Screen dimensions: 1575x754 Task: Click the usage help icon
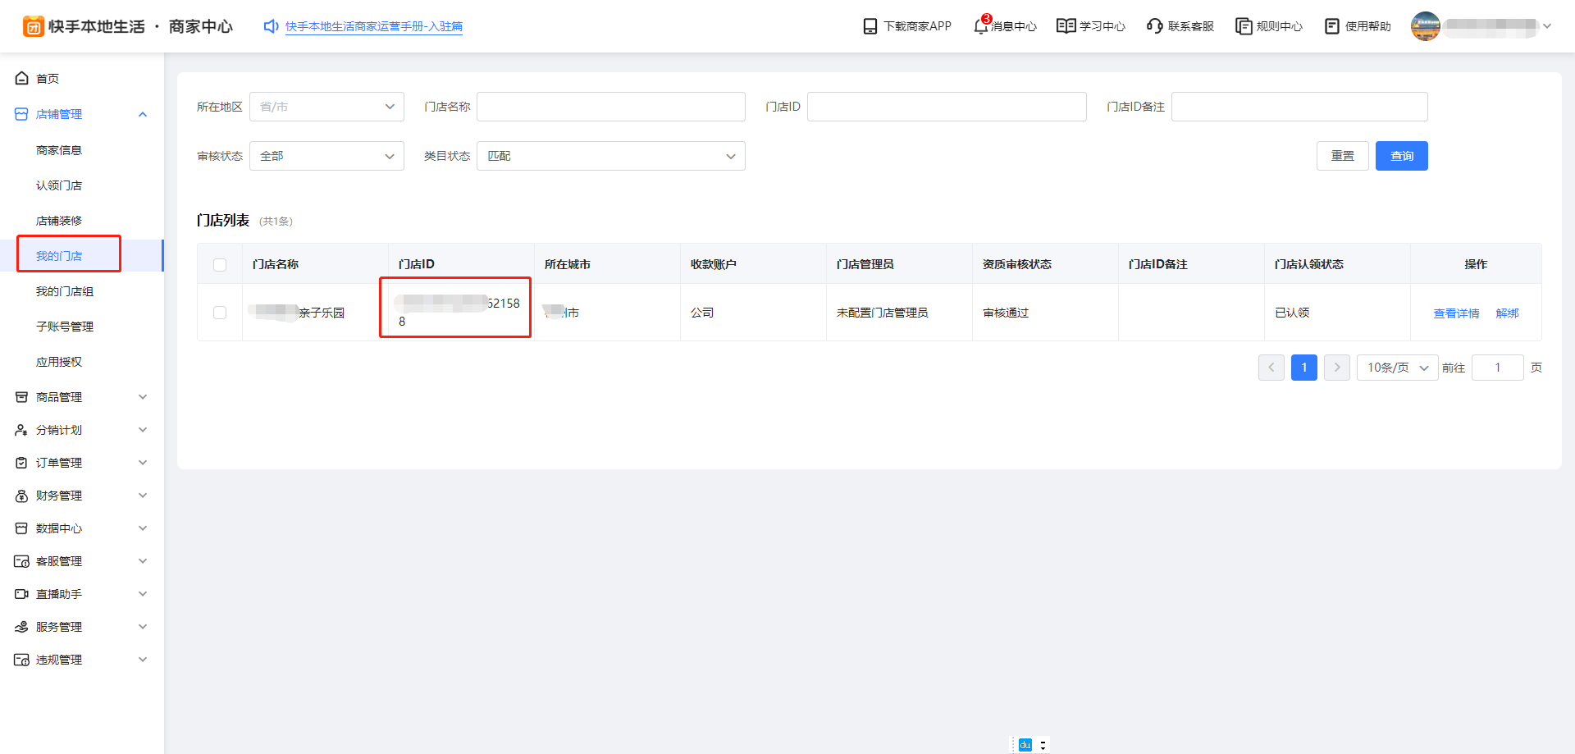[1332, 26]
